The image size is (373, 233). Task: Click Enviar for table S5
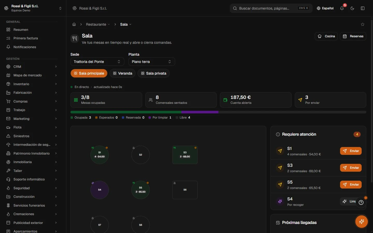(351, 185)
